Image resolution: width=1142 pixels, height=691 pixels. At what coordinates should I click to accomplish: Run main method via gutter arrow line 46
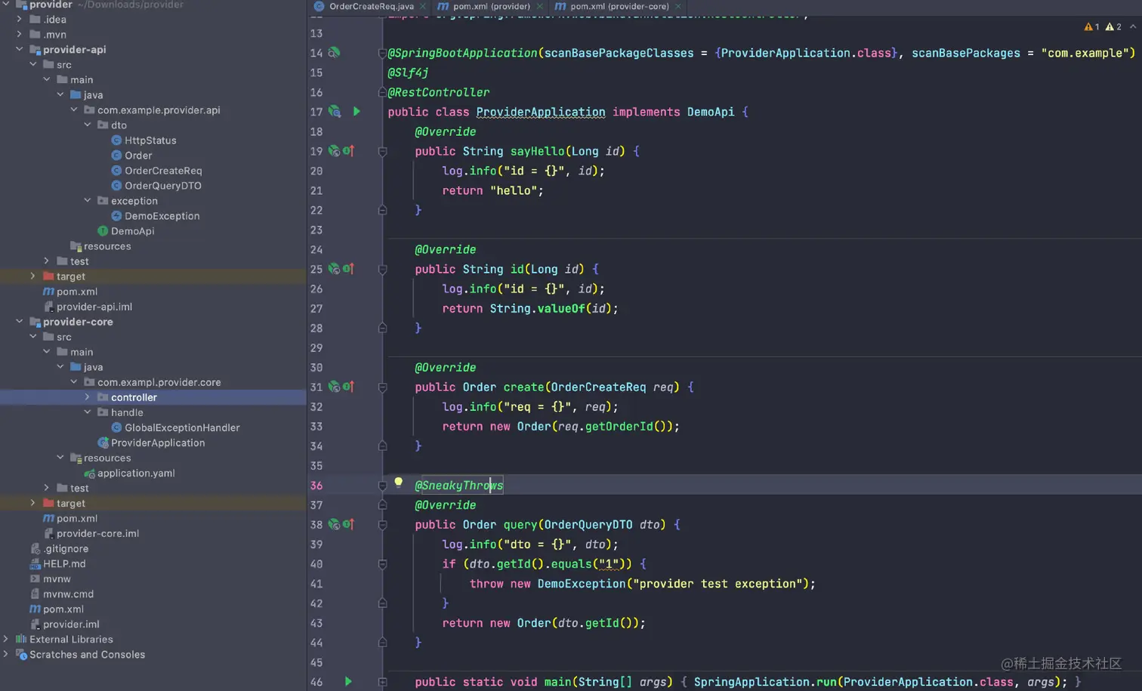point(348,682)
